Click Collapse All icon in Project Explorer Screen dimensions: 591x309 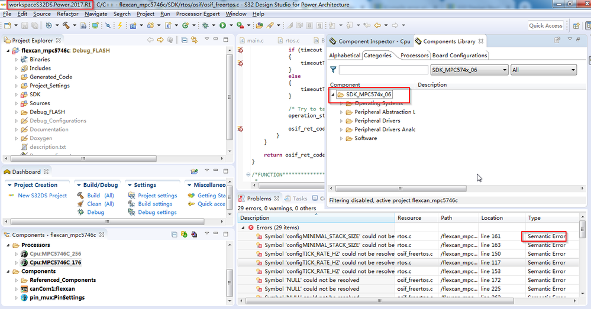(185, 40)
